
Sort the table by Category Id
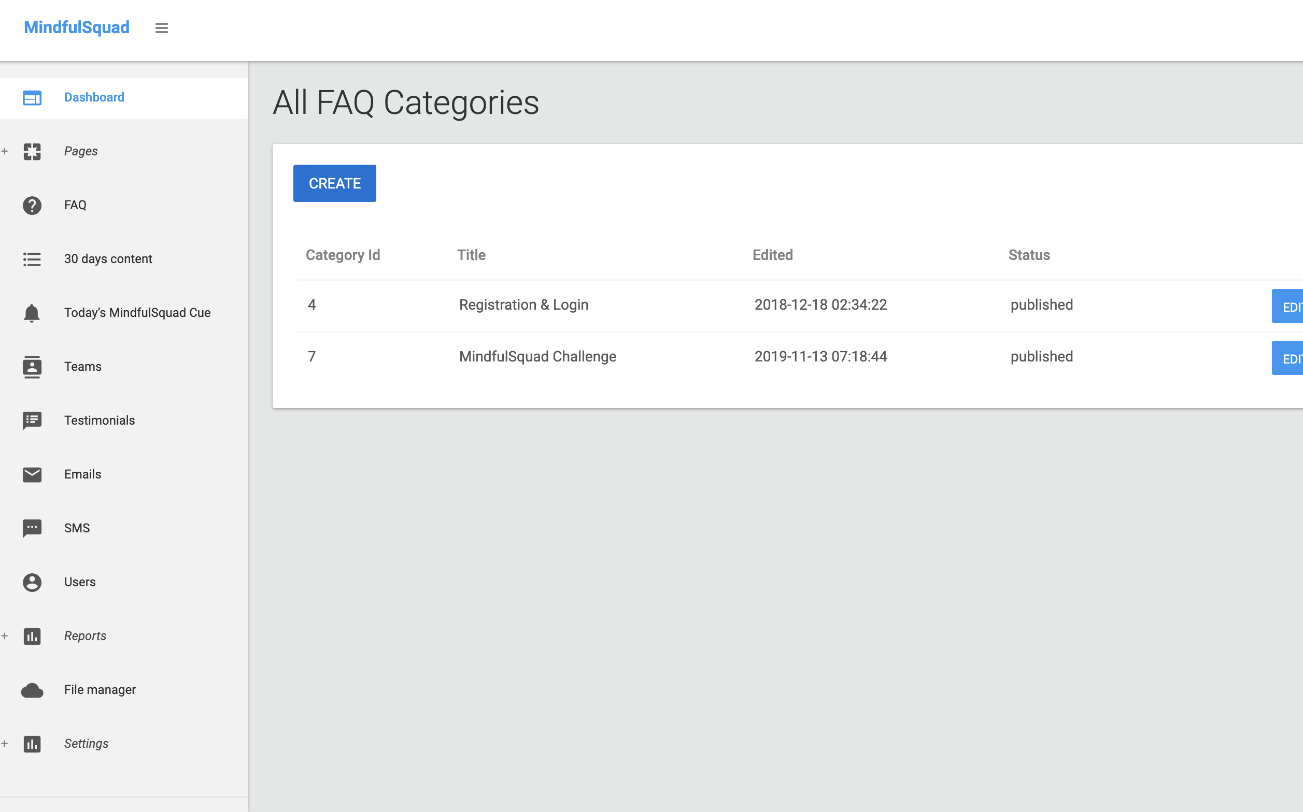pos(343,255)
